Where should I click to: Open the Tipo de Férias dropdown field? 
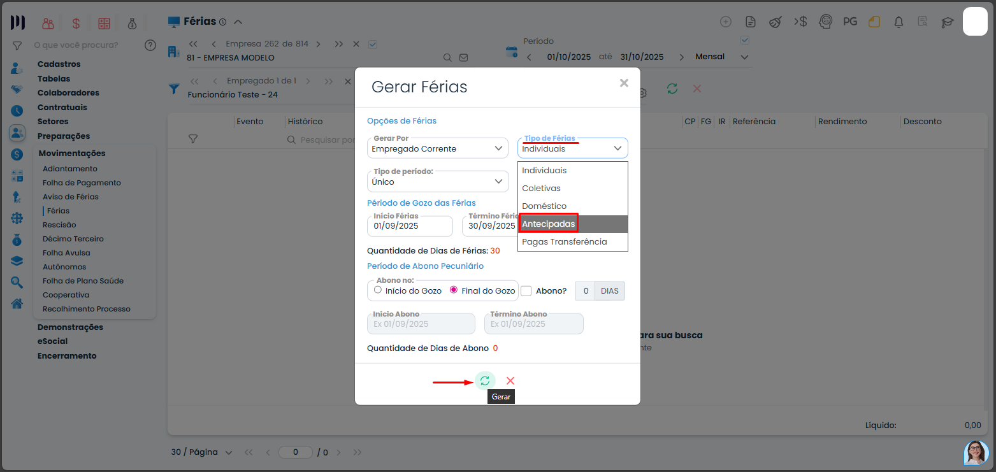click(x=573, y=148)
